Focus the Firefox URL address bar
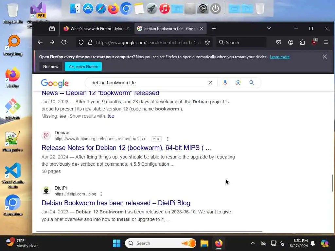This screenshot has width=335, height=251. click(148, 42)
